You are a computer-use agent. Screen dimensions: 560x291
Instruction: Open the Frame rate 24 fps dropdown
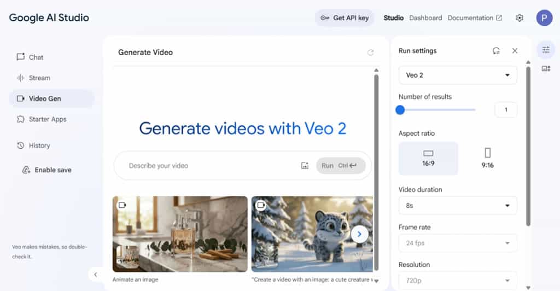458,243
